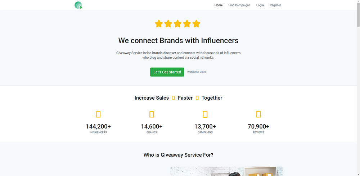
Task: Click the icon above 144,200+ Influencers
Action: click(98, 114)
